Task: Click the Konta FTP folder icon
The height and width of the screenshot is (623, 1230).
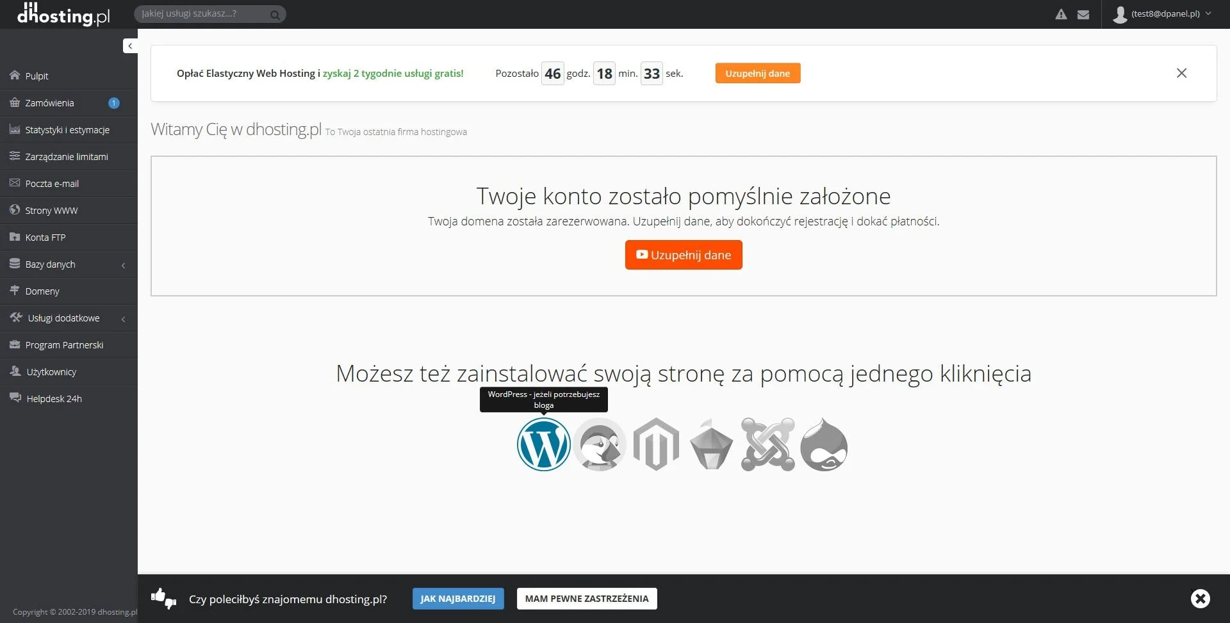Action: (15, 236)
